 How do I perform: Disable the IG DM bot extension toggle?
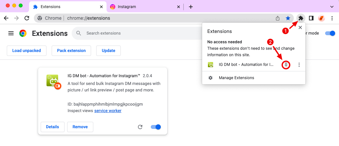click(x=156, y=127)
